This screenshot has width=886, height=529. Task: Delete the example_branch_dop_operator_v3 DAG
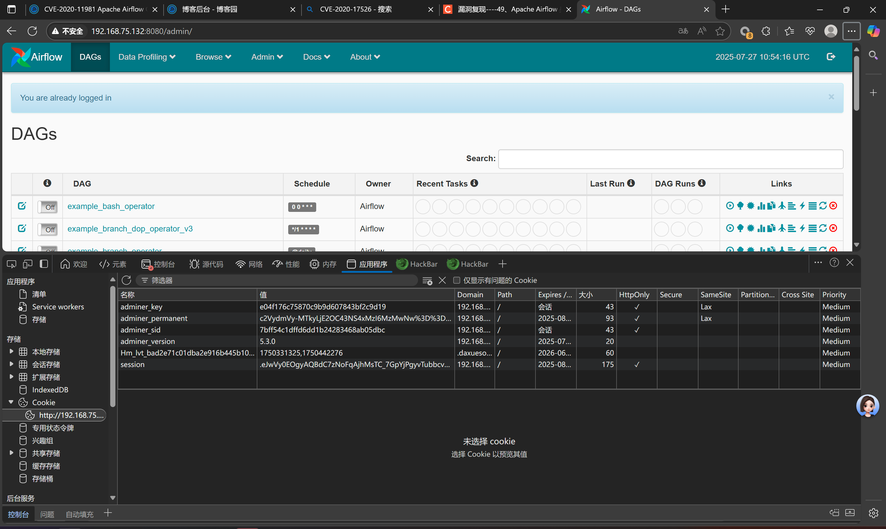(x=833, y=228)
